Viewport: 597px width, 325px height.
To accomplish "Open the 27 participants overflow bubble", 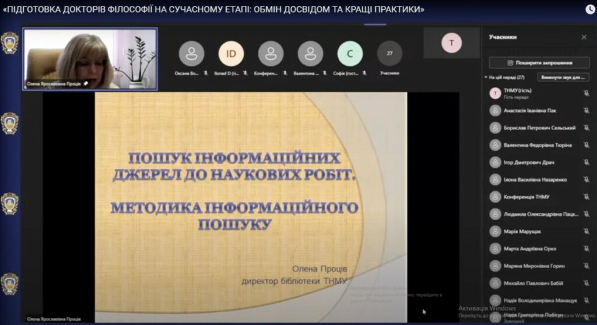I will coord(389,54).
